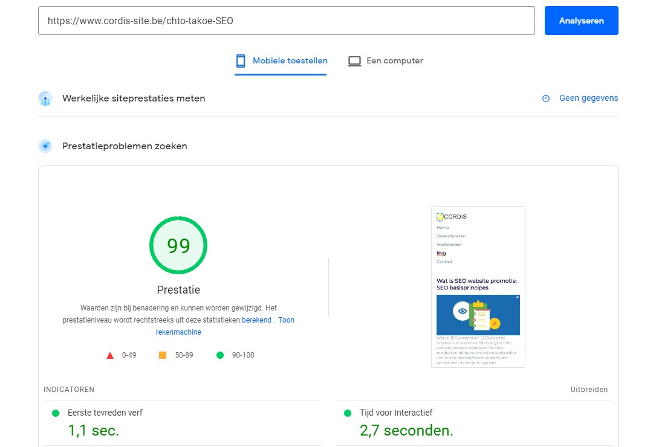Click the mobile phone icon
Image resolution: width=656 pixels, height=447 pixels.
(241, 61)
